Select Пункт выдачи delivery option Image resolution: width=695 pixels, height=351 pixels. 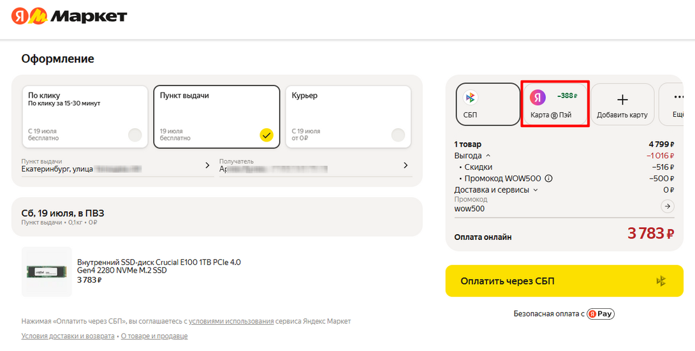[x=217, y=117]
